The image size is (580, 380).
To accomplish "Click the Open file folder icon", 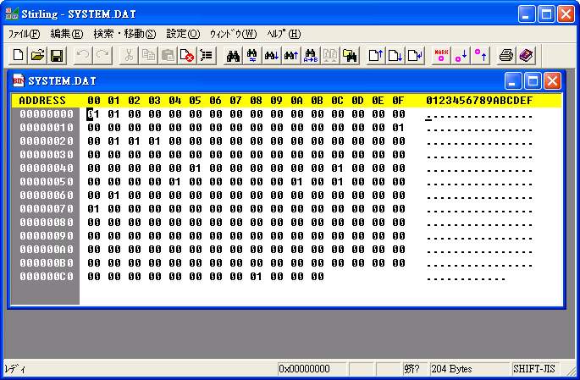I will (37, 56).
